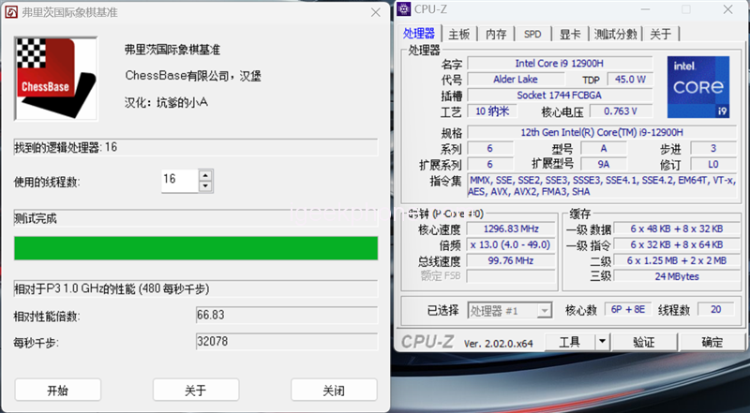The image size is (750, 413).
Task: Click the 关闭 button
Action: click(333, 390)
